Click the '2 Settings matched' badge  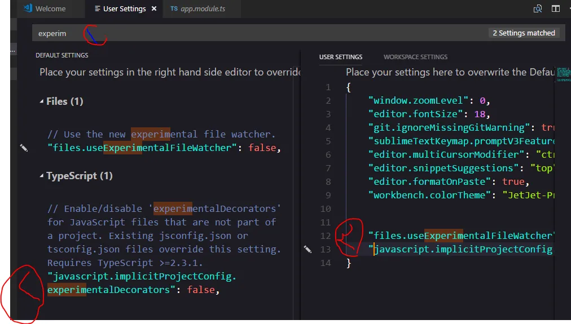click(x=524, y=33)
